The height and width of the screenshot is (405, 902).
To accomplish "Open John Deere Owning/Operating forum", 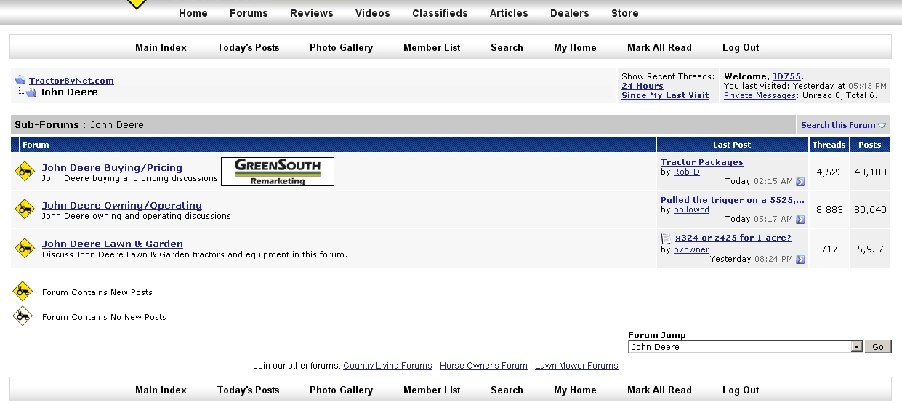I will point(122,205).
